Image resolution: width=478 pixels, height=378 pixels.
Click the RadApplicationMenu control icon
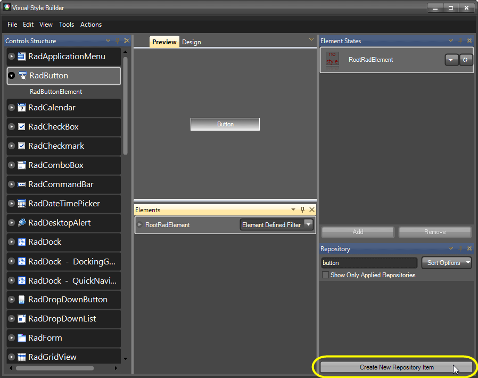[x=22, y=57]
